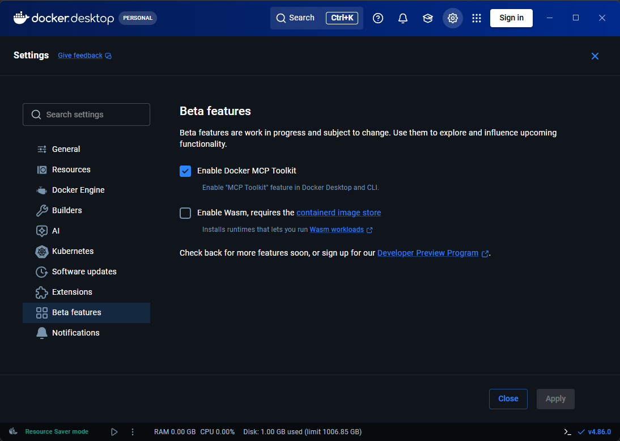Click the Builders wrench icon
620x441 pixels.
(x=41, y=210)
